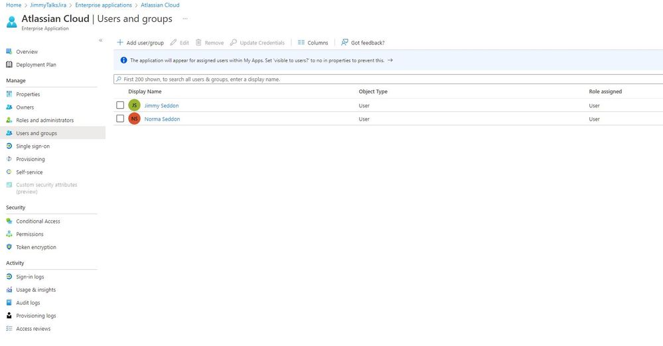Open Conditional Access under Security
Image resolution: width=663 pixels, height=346 pixels.
(x=38, y=221)
